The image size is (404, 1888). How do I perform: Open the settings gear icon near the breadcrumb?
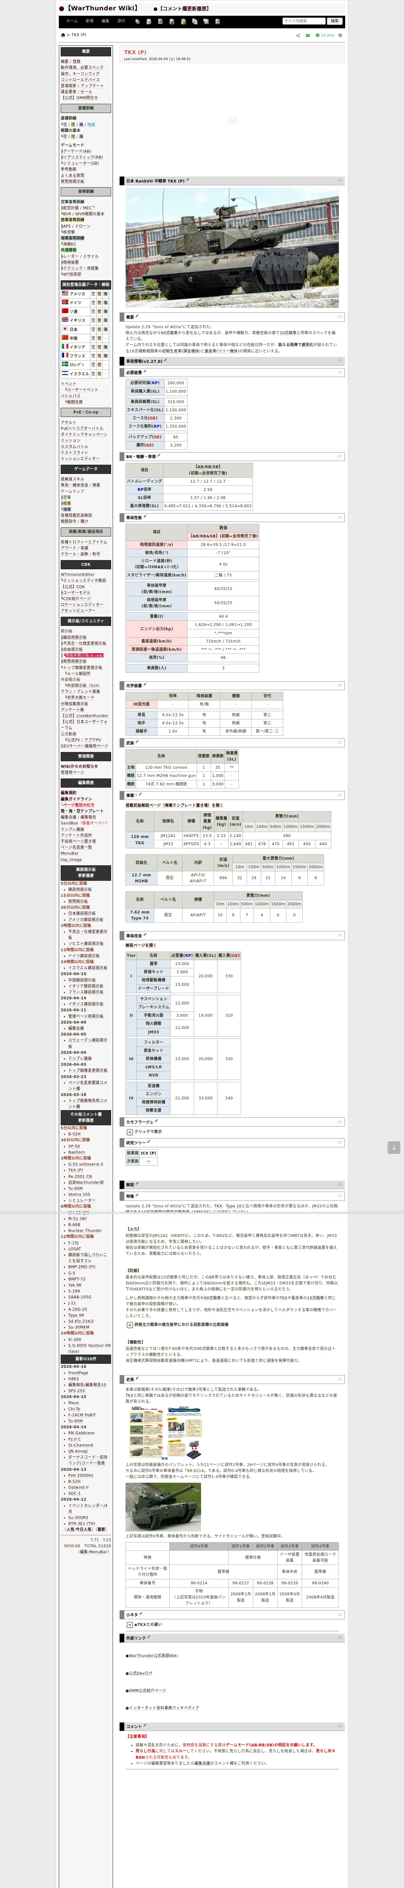click(x=339, y=35)
